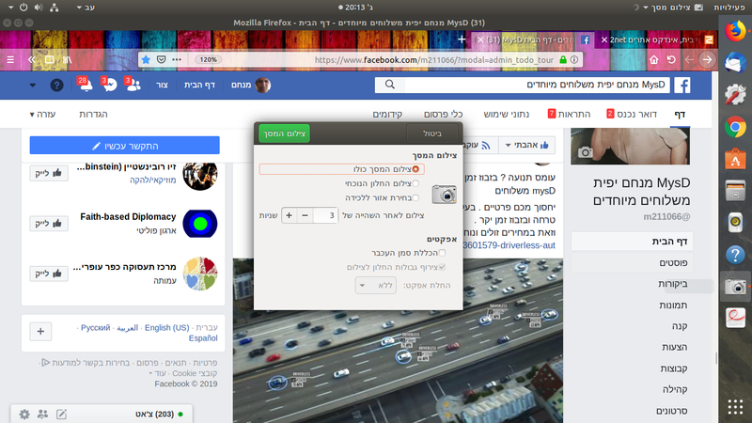The width and height of the screenshot is (752, 423).
Task: Open Facebook Messenger icon with 3 badge
Action: (110, 85)
